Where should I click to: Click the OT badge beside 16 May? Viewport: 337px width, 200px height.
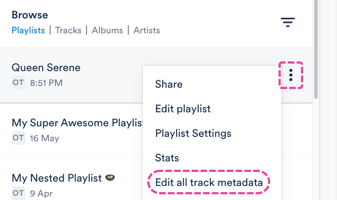tap(18, 138)
